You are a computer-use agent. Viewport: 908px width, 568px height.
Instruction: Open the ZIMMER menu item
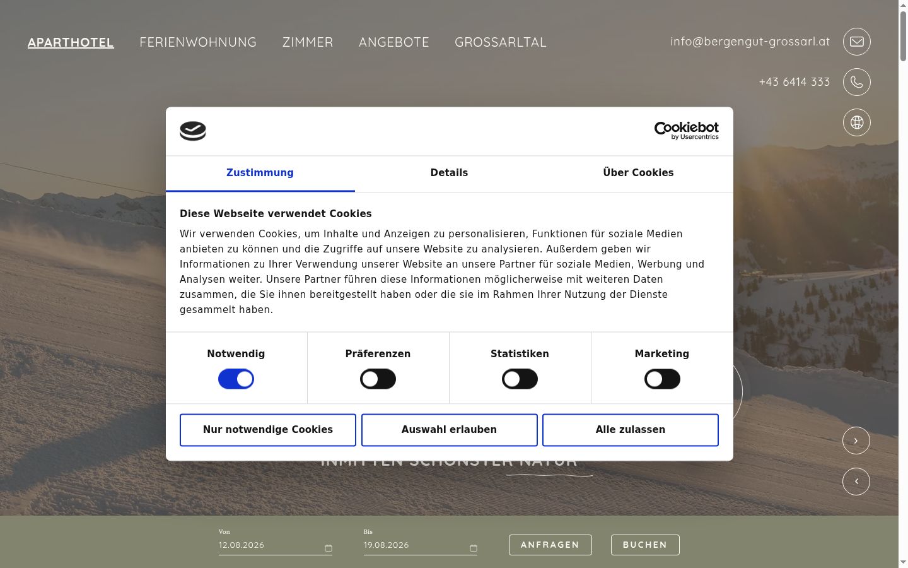coord(308,42)
